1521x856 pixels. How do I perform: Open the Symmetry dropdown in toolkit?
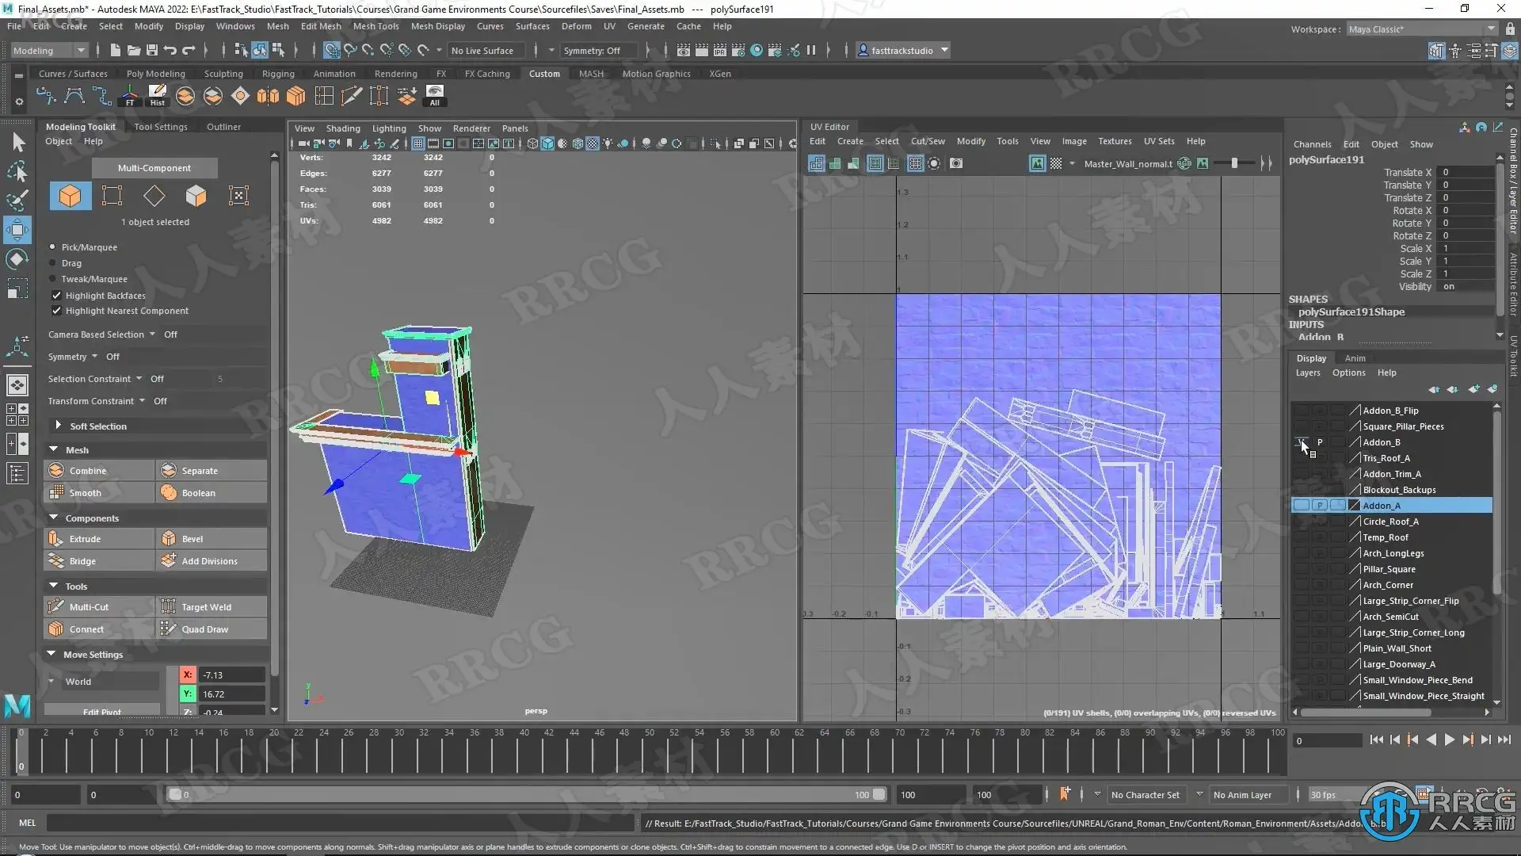(x=94, y=357)
